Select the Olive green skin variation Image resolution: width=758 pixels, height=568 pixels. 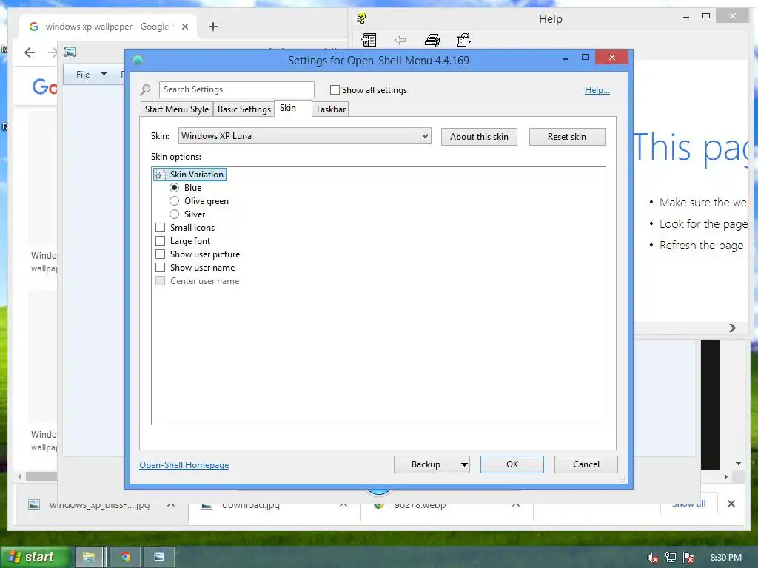175,201
